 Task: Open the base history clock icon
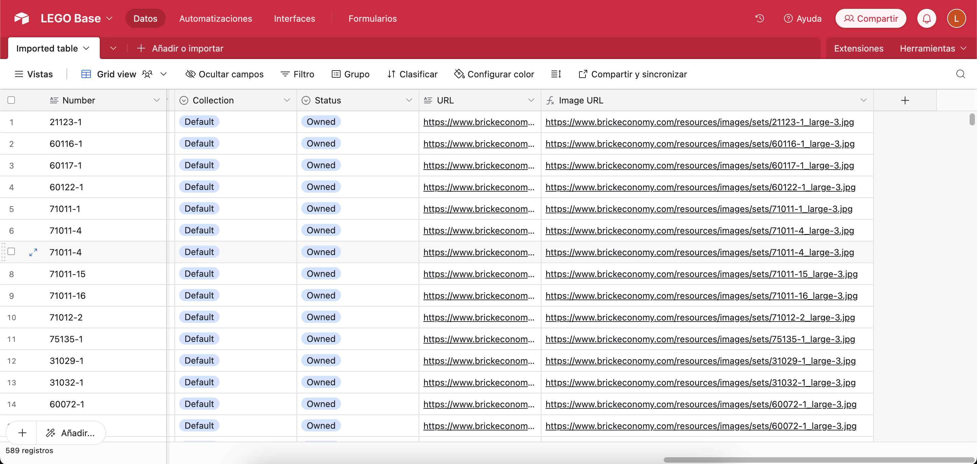(x=759, y=18)
